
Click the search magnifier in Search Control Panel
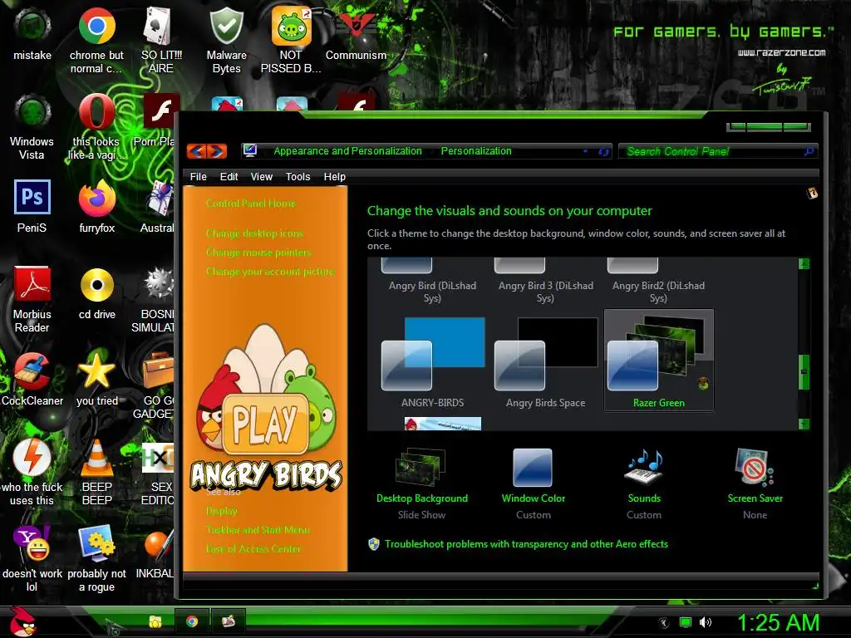tap(809, 151)
